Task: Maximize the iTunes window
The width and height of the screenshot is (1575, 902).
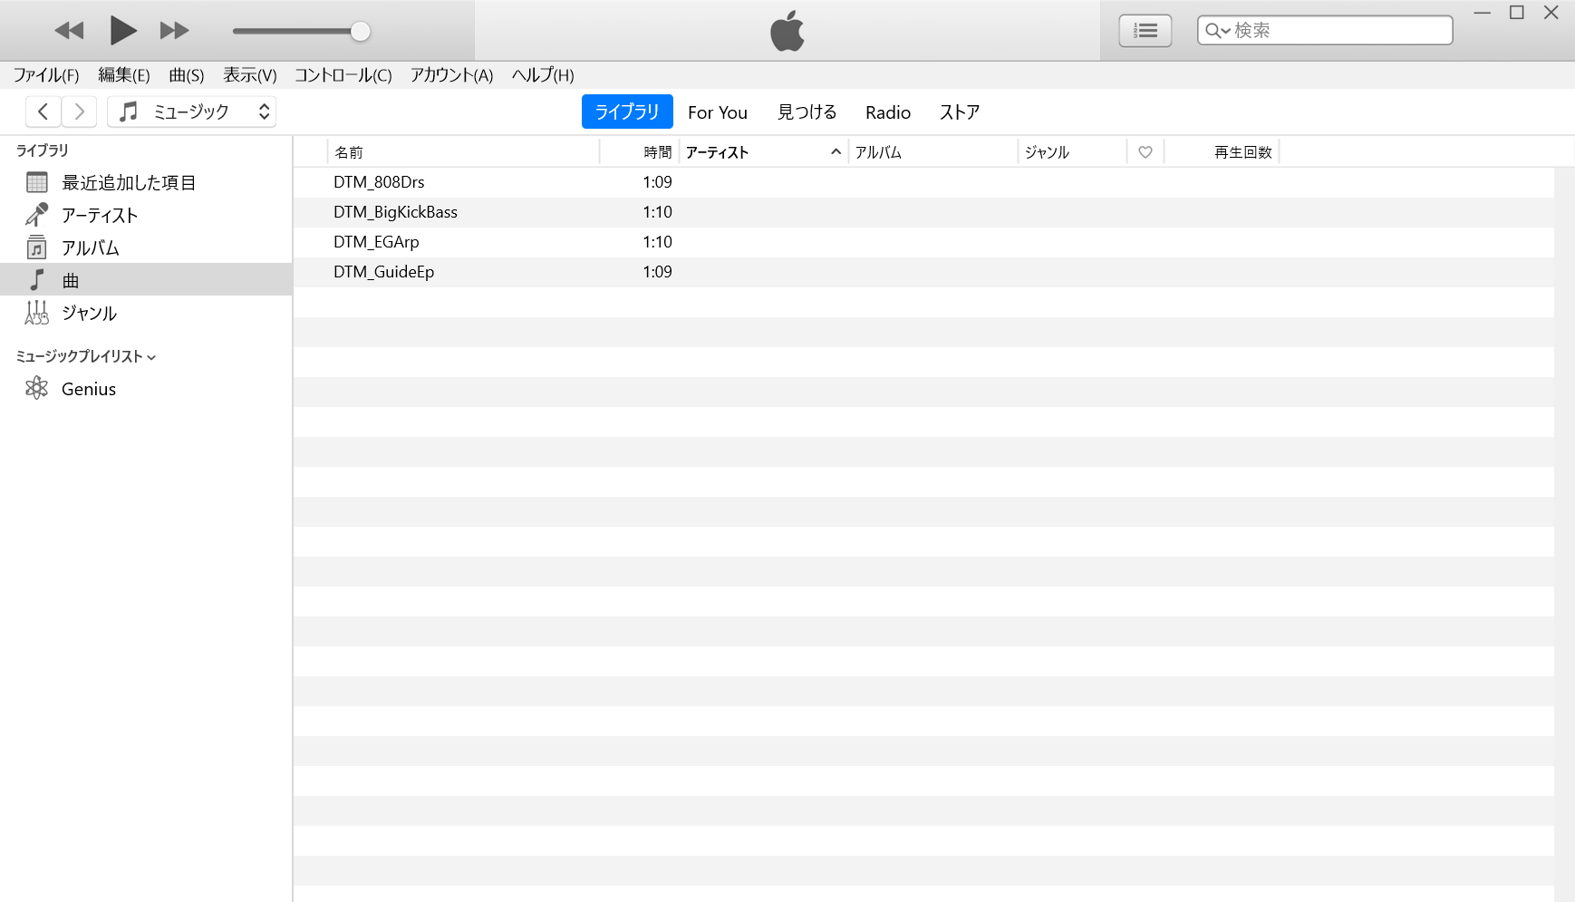Action: pos(1517,13)
